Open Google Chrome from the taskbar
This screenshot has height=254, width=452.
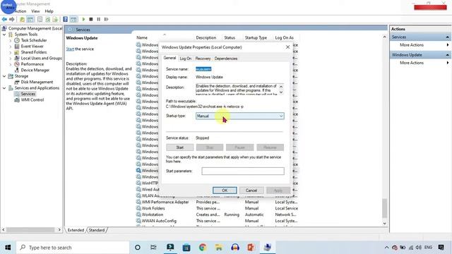click(203, 248)
